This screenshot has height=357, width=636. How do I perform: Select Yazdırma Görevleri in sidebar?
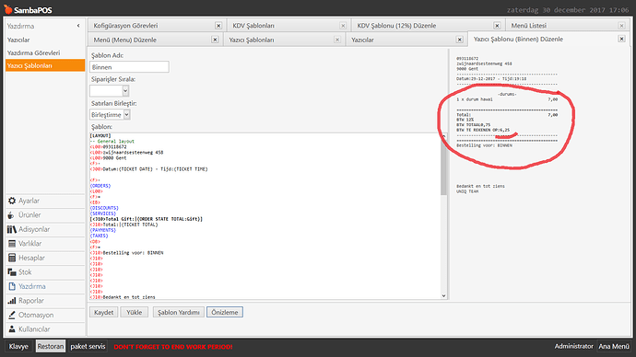point(34,52)
